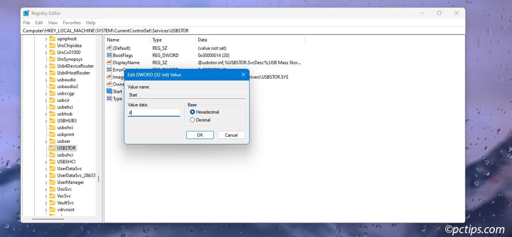
Task: Click the VaultSvc folder icon
Action: point(52,203)
